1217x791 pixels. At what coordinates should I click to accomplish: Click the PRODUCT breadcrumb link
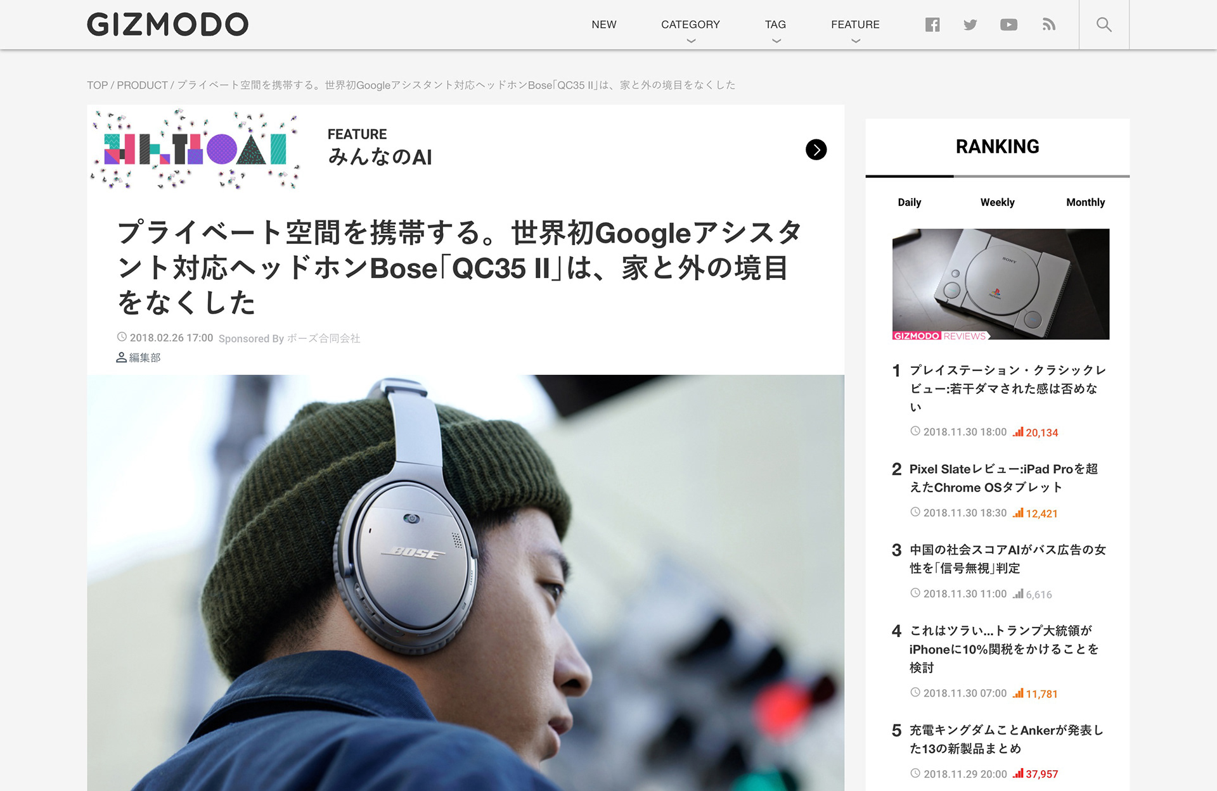142,85
